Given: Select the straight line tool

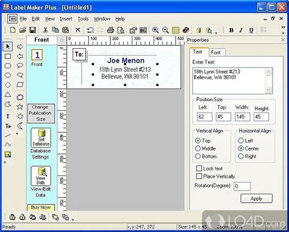Looking at the screenshot, I should click(x=8, y=135).
